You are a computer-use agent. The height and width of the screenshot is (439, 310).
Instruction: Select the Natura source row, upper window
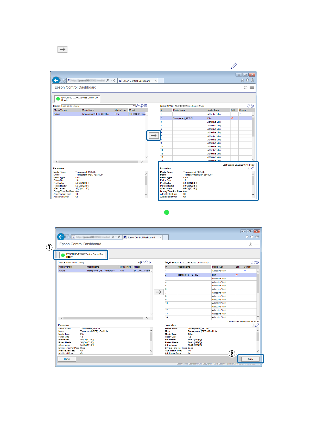pos(99,114)
